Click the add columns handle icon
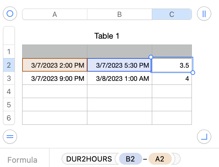 pyautogui.click(x=204, y=14)
